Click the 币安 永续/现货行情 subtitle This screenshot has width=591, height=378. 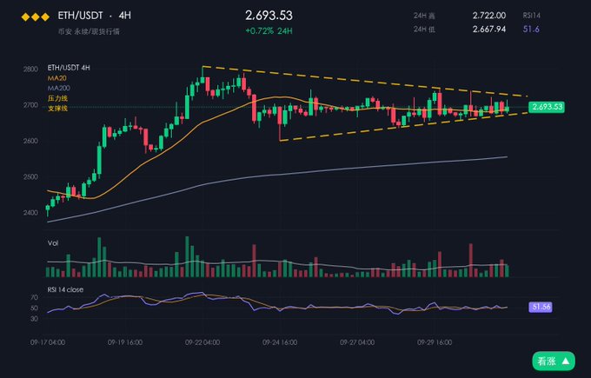pyautogui.click(x=89, y=31)
